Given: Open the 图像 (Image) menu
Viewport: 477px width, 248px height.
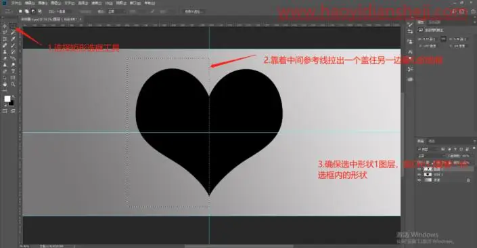Looking at the screenshot, I should pos(43,3).
